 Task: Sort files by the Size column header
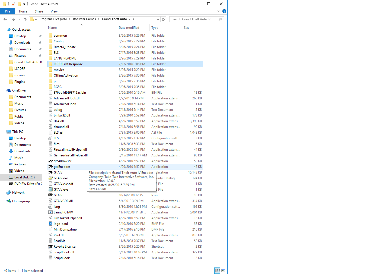click(193, 28)
